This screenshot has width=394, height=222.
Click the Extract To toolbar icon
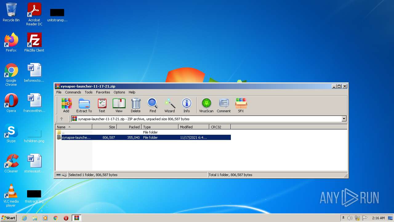(84, 105)
